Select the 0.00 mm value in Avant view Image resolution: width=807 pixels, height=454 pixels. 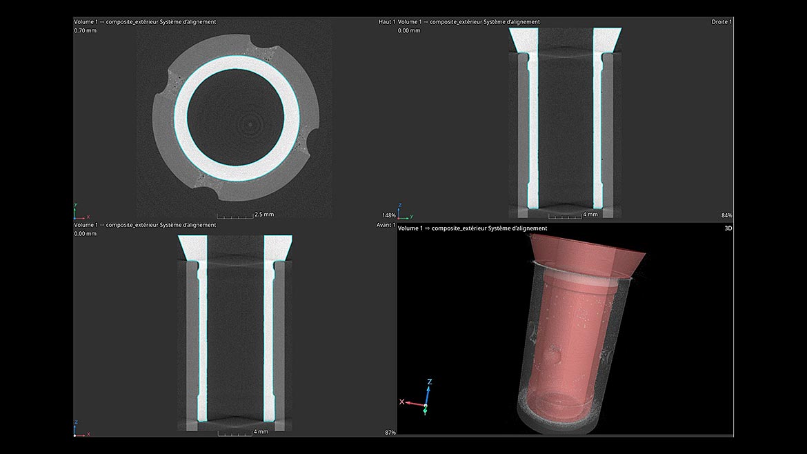coord(85,234)
